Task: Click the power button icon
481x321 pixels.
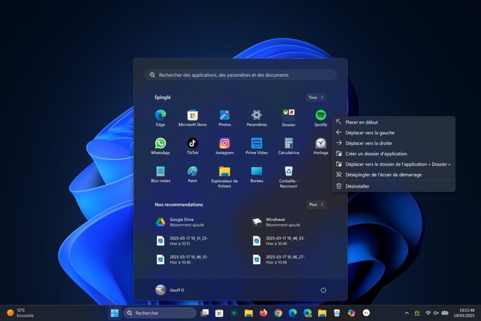Action: pyautogui.click(x=323, y=290)
